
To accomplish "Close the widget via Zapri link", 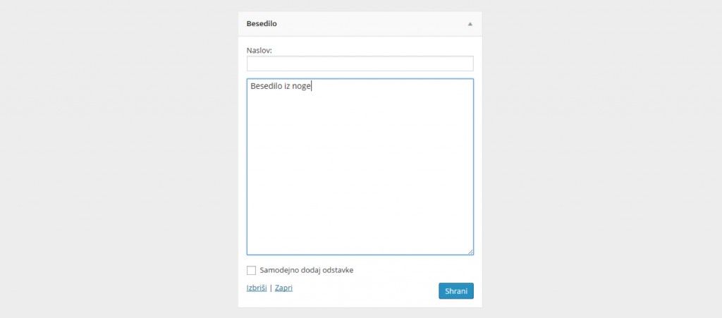I will pyautogui.click(x=283, y=288).
